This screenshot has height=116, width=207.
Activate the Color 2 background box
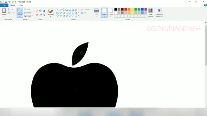coord(111,13)
